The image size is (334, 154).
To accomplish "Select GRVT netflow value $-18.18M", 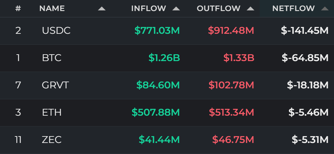I will pos(308,85).
